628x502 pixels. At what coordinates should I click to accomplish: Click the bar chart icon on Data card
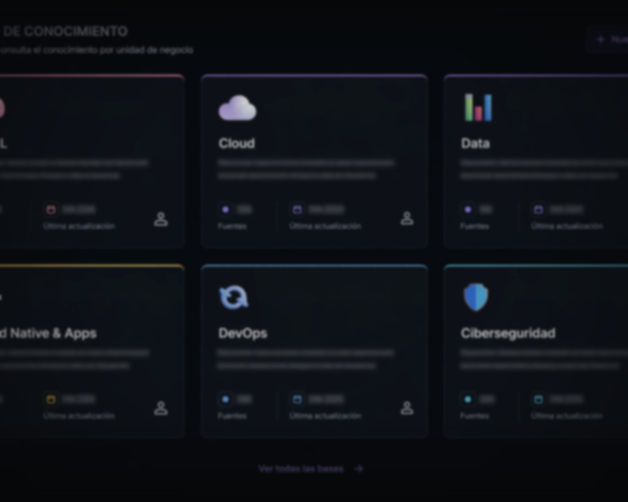[x=478, y=108]
